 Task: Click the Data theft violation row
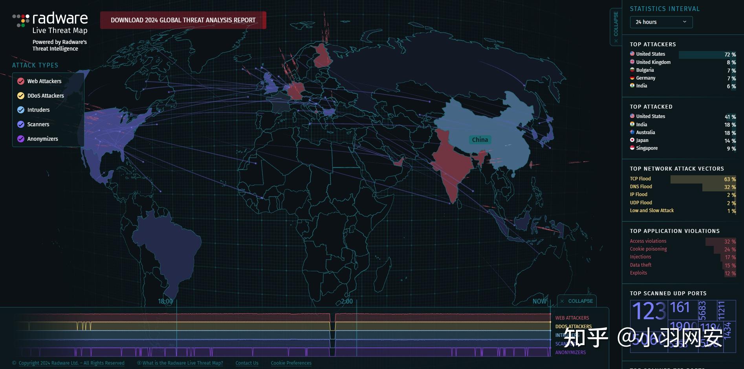683,265
